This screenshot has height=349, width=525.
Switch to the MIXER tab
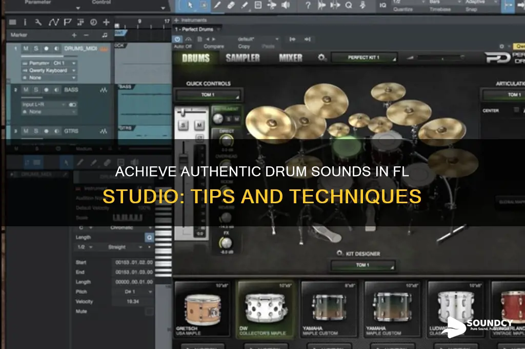291,58
